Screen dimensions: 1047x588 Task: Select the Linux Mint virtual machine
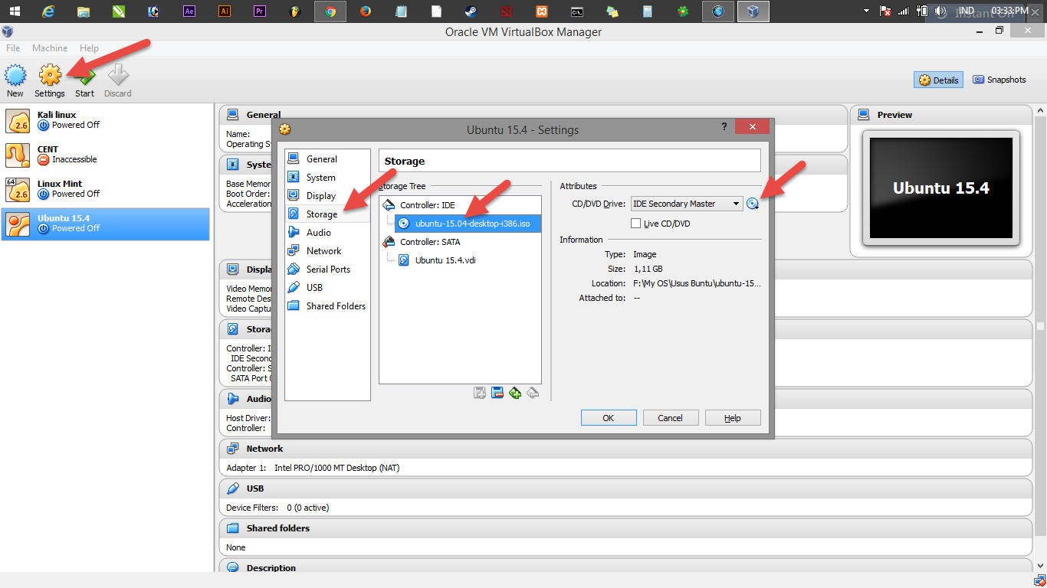click(105, 189)
